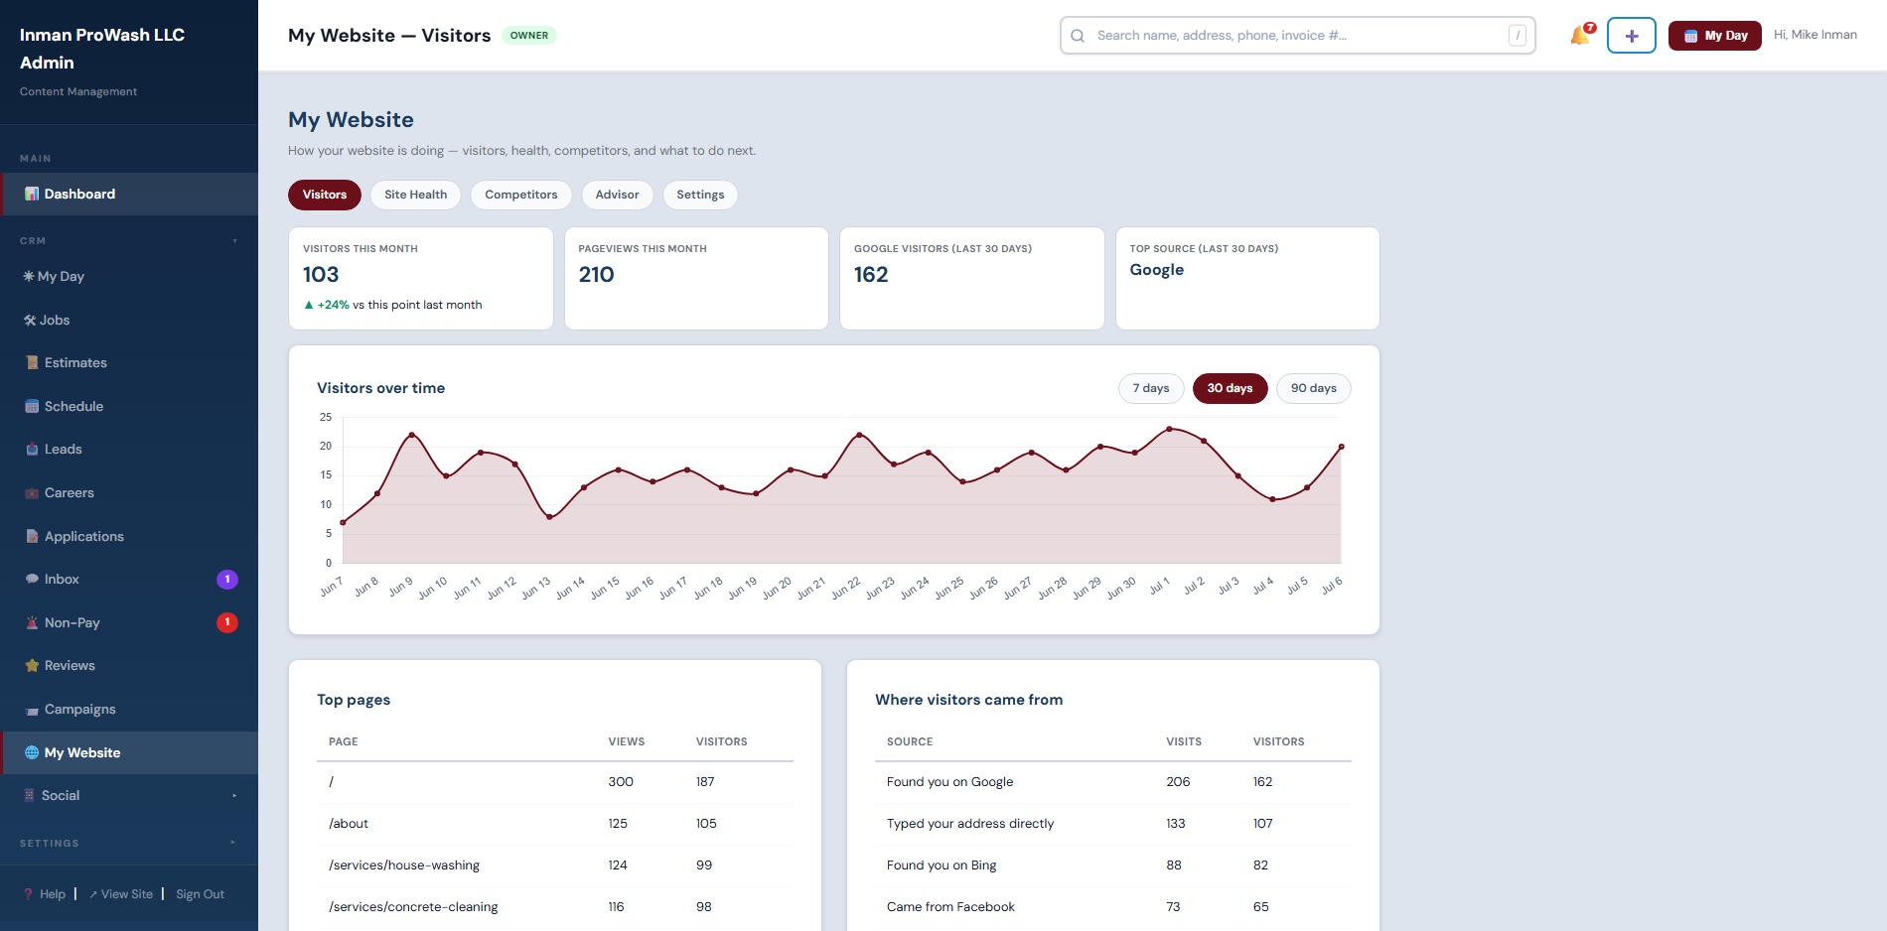Click the Jul 6 chart data point

(1342, 447)
